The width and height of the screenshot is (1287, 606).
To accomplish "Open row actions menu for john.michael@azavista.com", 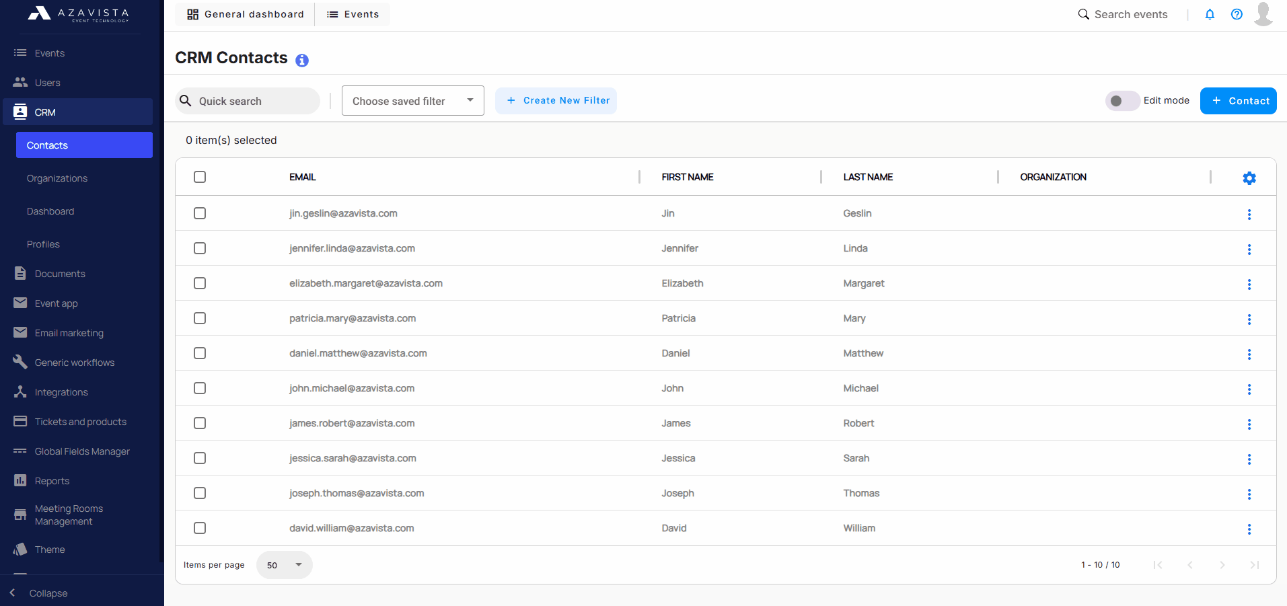I will [1249, 389].
